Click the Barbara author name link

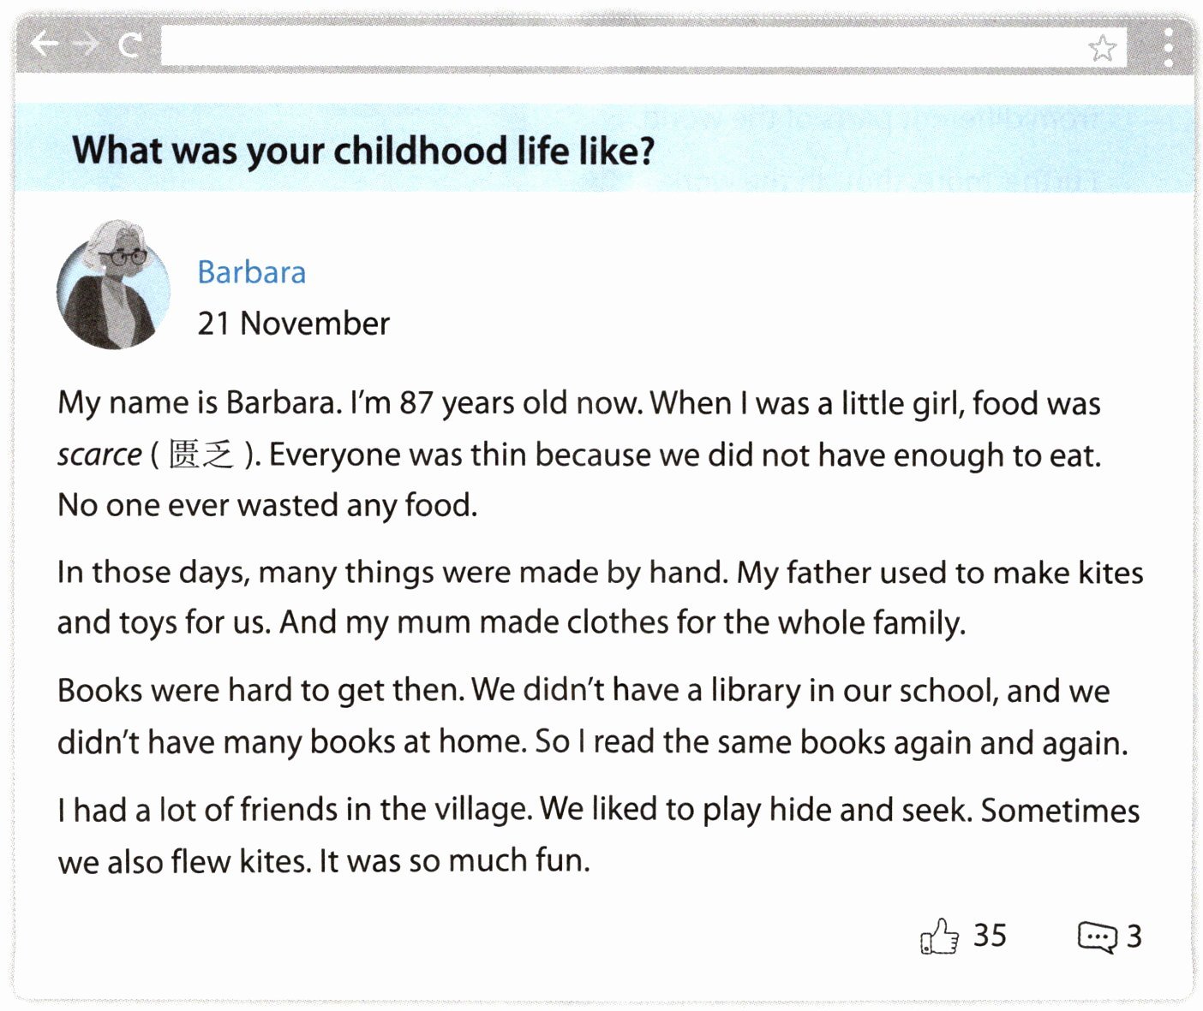tap(251, 272)
